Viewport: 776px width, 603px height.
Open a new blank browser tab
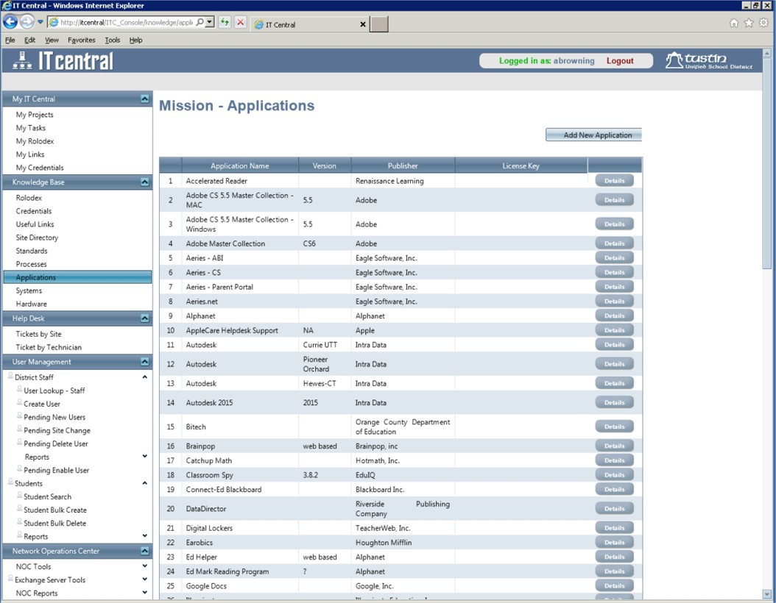click(x=379, y=24)
